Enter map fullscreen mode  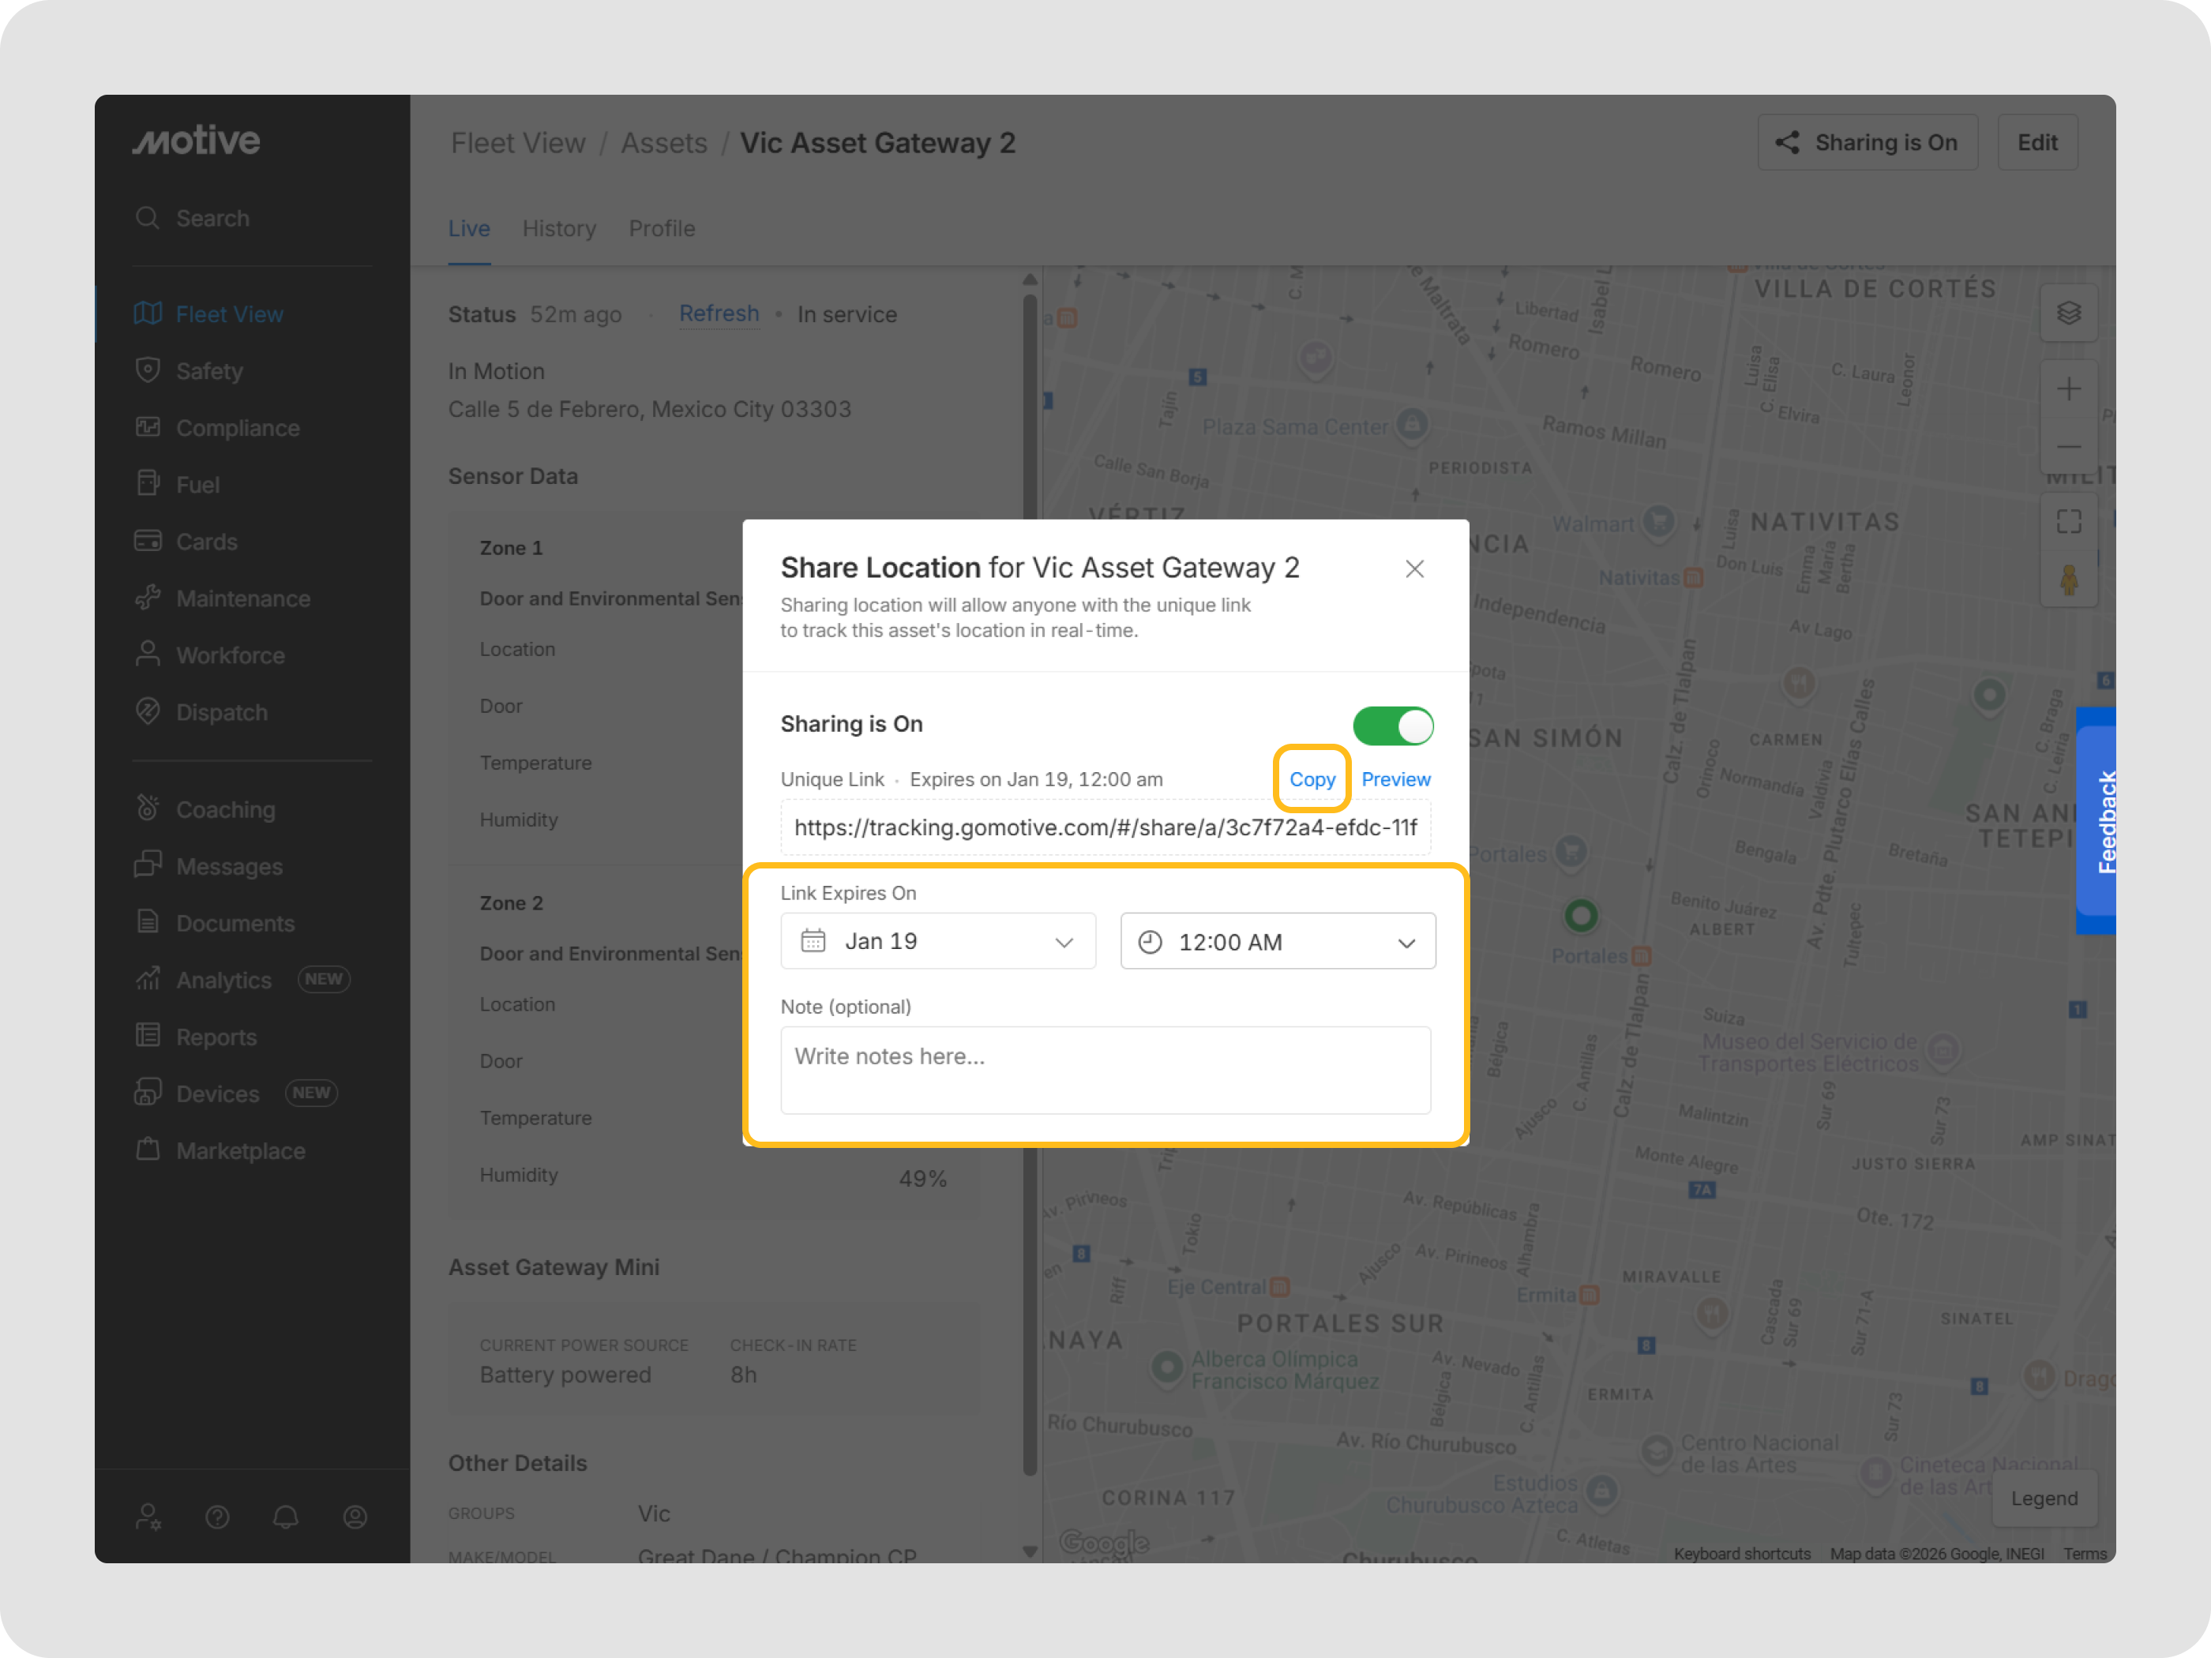click(x=2068, y=522)
